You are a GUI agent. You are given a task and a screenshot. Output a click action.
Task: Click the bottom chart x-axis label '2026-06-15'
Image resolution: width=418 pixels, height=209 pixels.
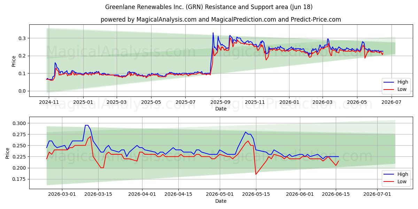coord(336,194)
